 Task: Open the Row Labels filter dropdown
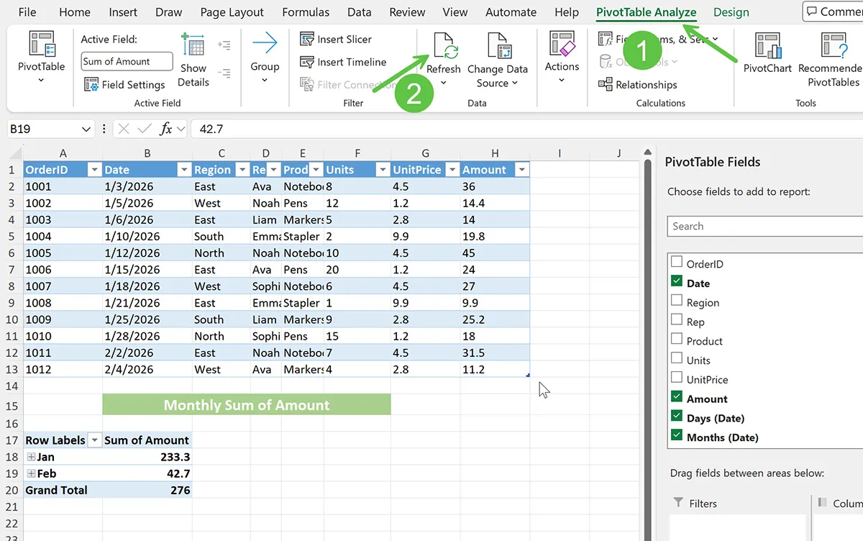click(x=94, y=440)
